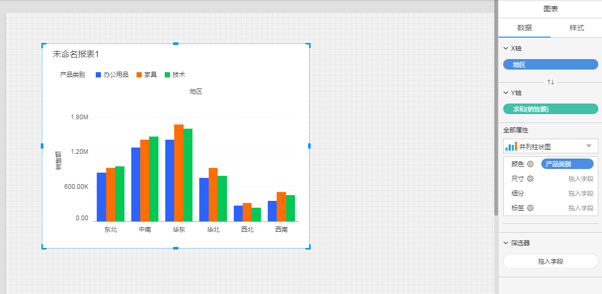Click the 地区 axis title above chart

point(196,92)
